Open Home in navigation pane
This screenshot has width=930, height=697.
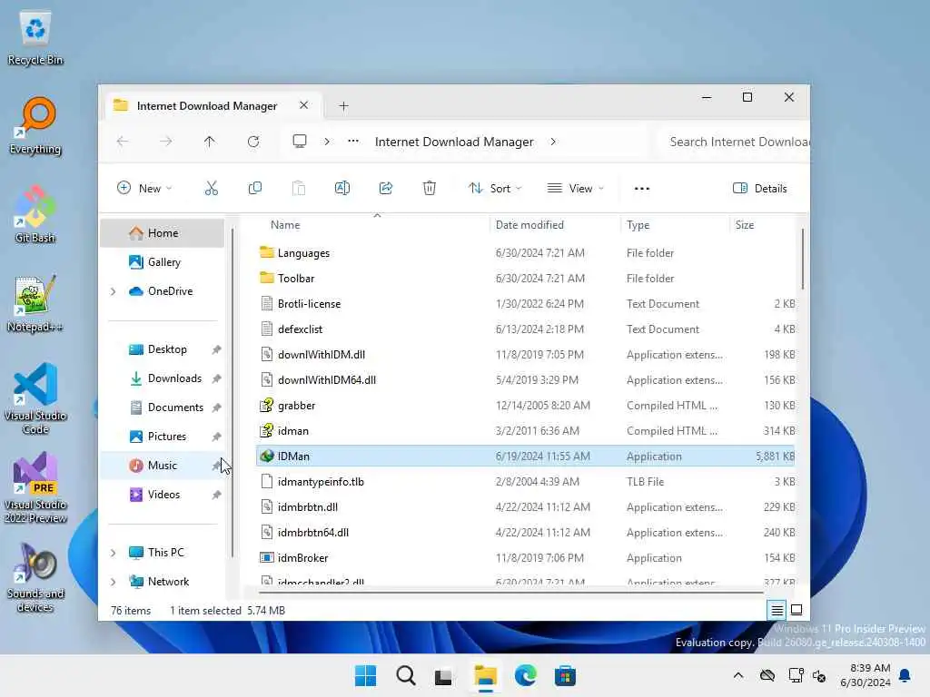point(162,233)
